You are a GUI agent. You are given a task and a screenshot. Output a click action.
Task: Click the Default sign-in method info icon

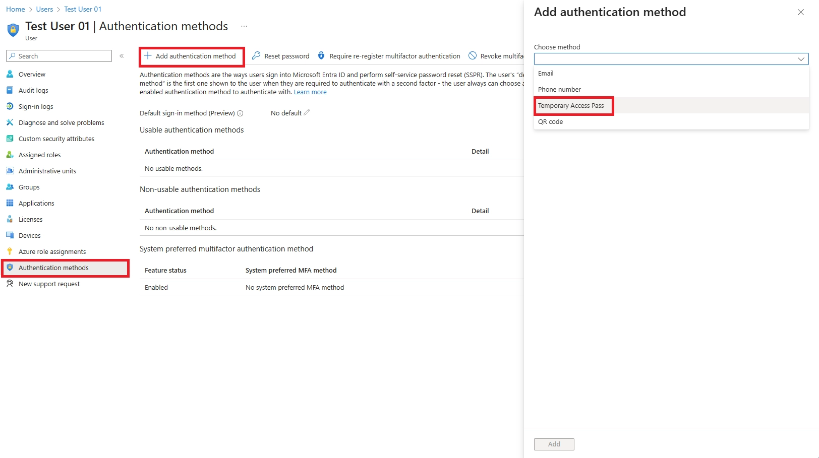click(x=240, y=113)
